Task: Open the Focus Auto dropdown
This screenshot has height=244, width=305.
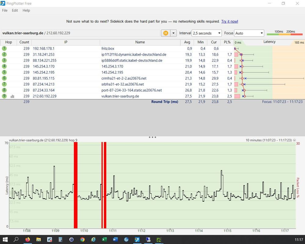Action: (249, 33)
